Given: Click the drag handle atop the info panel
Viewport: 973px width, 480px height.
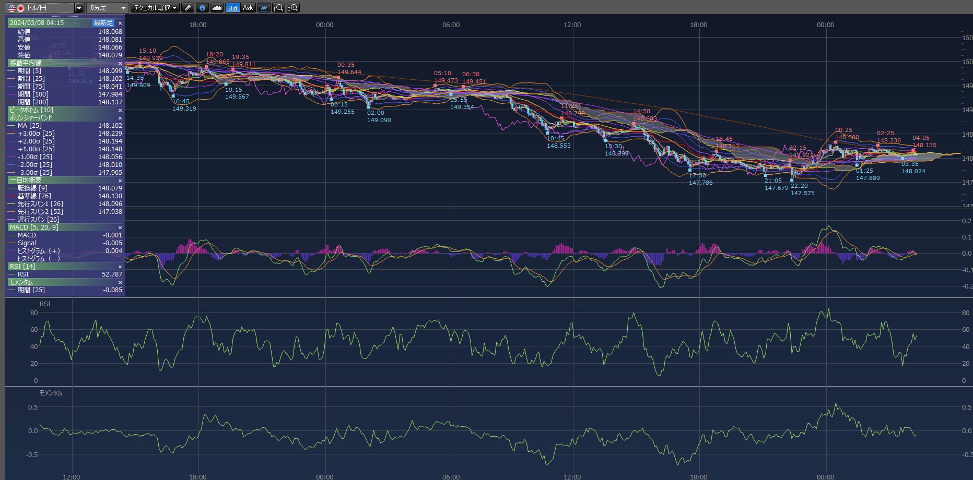Looking at the screenshot, I should pos(65,17).
